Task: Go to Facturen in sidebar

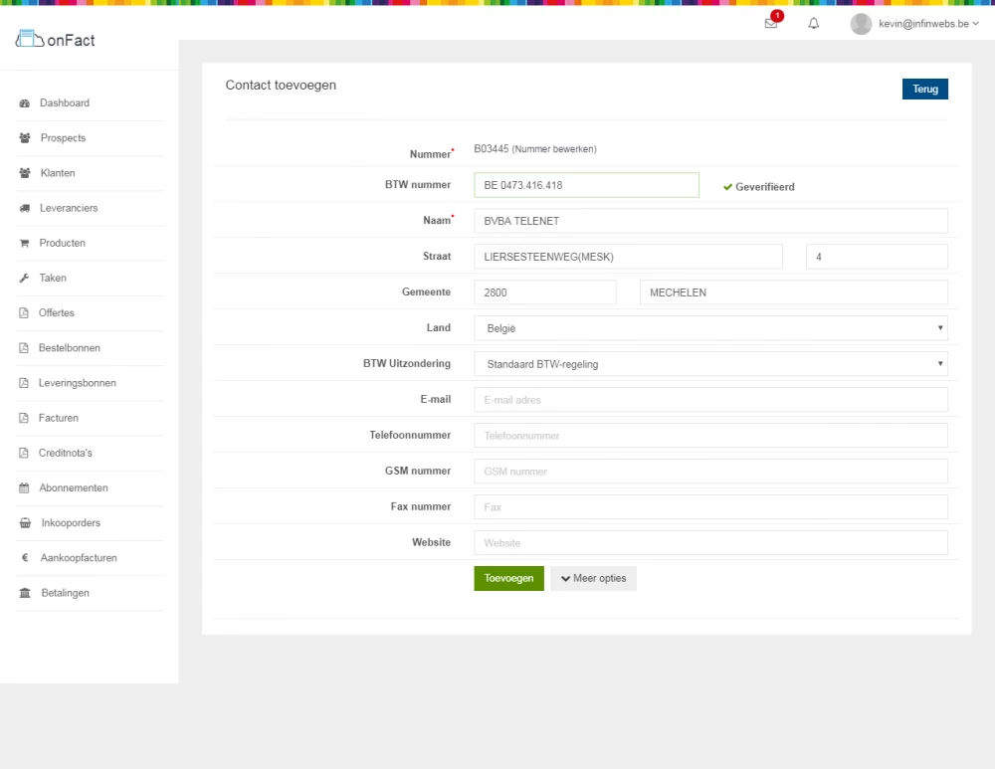Action: pyautogui.click(x=59, y=418)
